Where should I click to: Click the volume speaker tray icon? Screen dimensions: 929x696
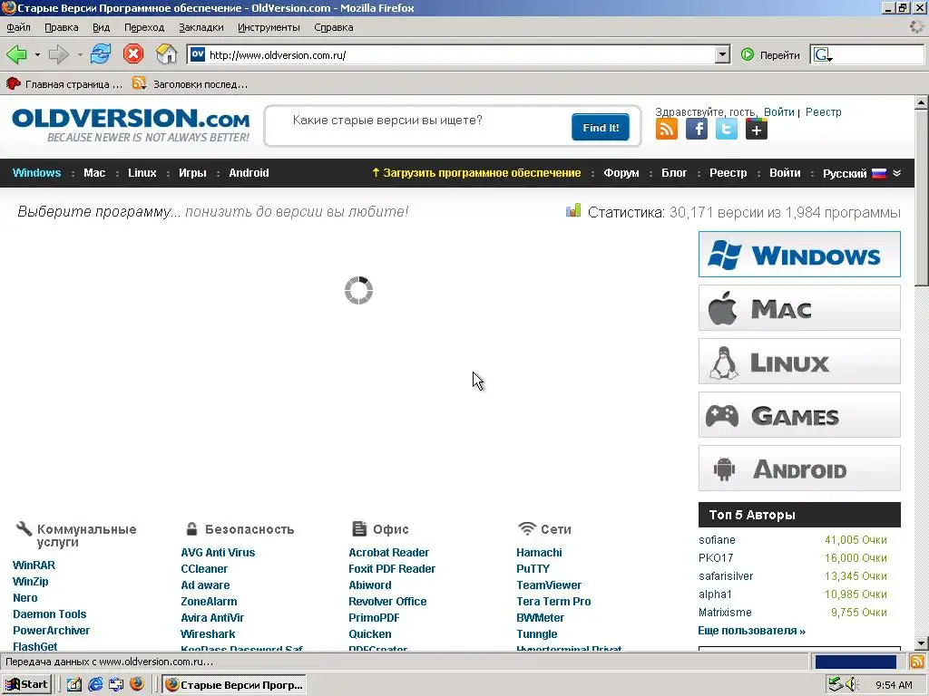click(852, 685)
